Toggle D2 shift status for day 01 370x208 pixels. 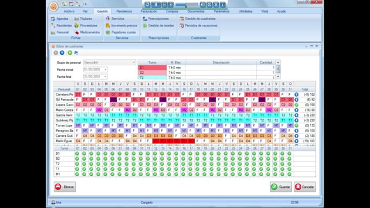coord(77,159)
